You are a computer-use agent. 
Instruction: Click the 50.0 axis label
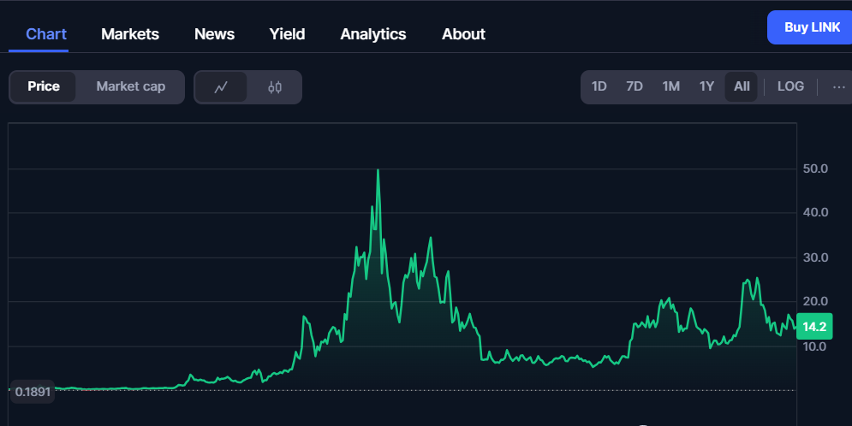(815, 169)
